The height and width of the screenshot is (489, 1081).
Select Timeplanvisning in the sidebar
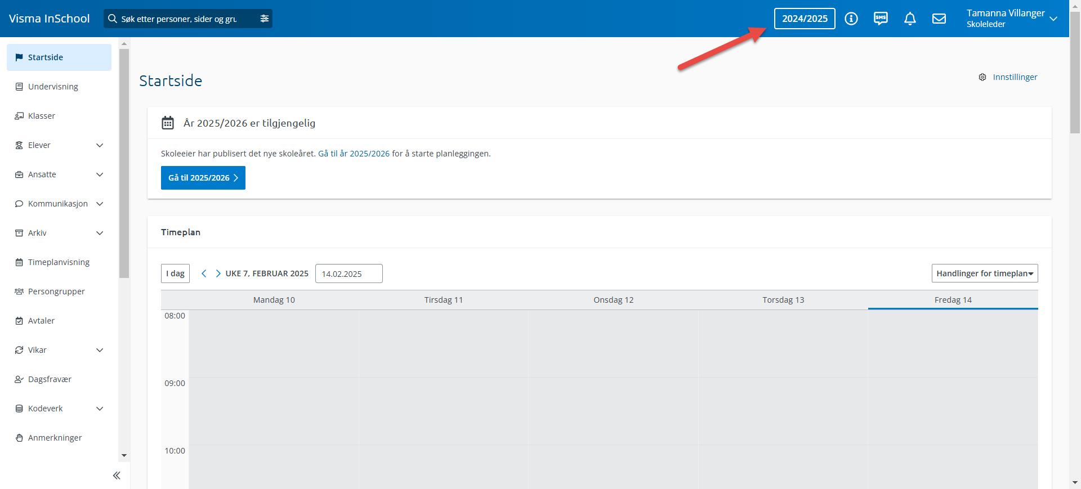[59, 262]
